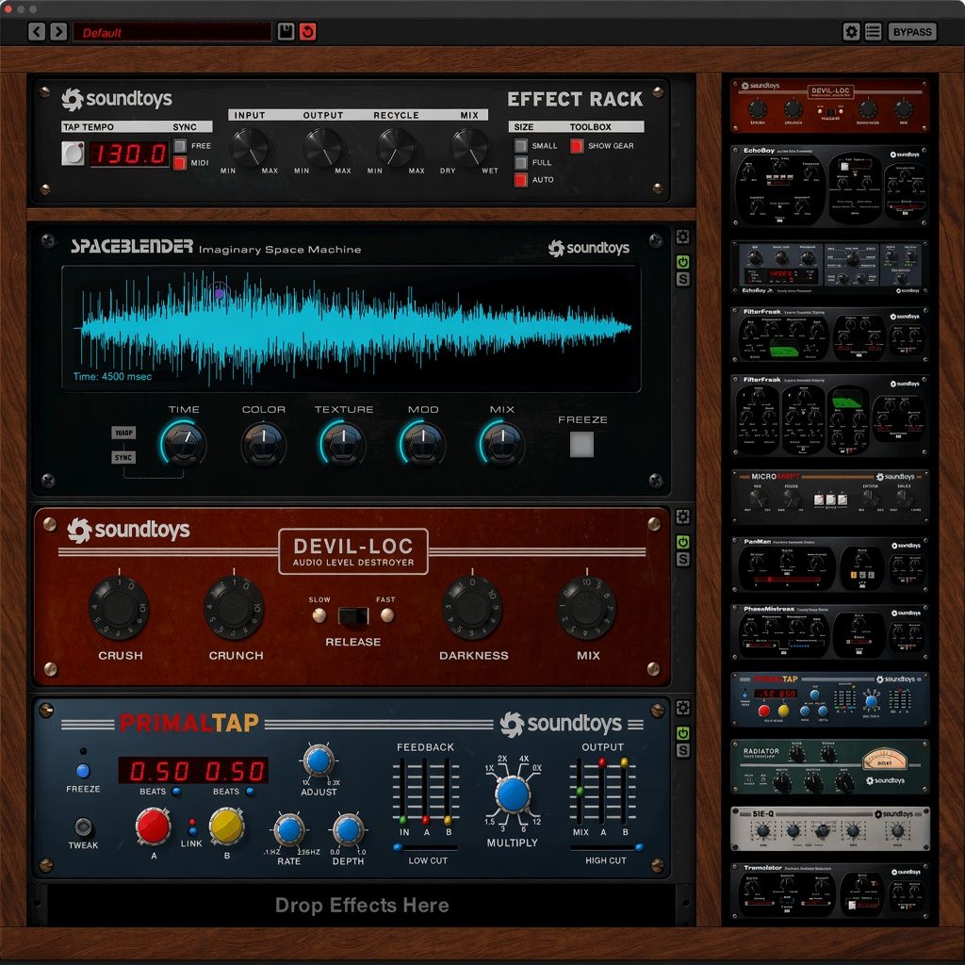Select Sie-Q thumbnail in toolbox
This screenshot has height=965, width=965.
pos(829,829)
